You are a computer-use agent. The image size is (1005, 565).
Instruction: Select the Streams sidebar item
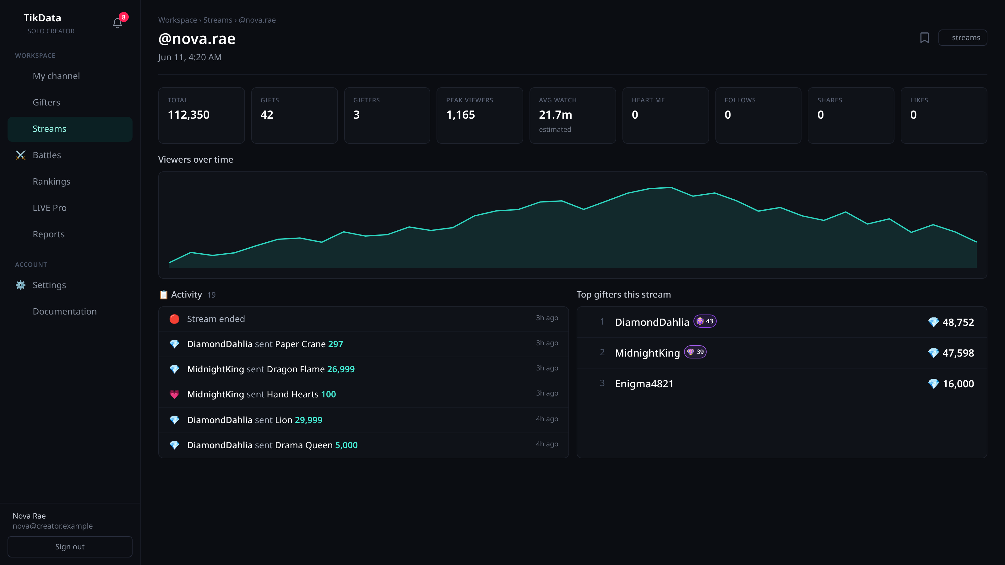70,129
